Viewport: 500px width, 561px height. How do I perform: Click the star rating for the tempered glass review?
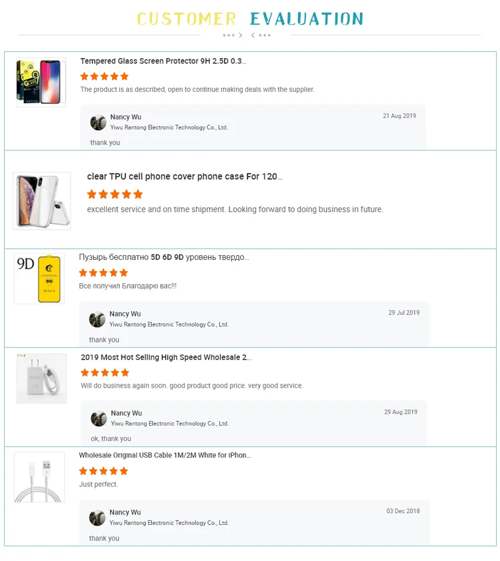click(x=105, y=77)
